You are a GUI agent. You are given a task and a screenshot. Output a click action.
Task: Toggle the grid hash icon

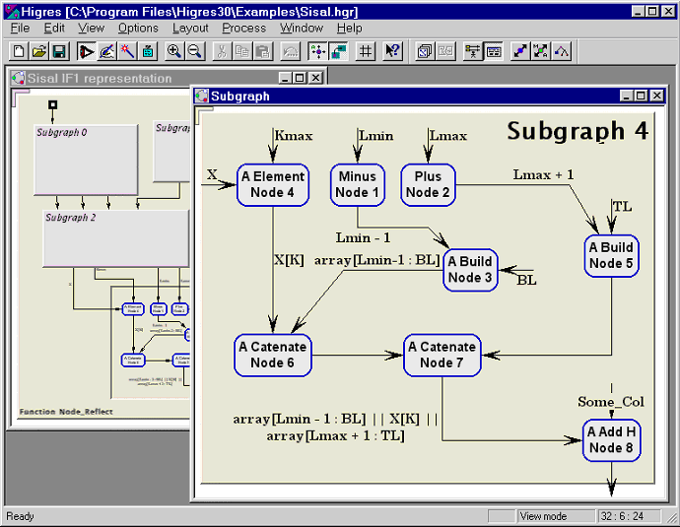(366, 51)
